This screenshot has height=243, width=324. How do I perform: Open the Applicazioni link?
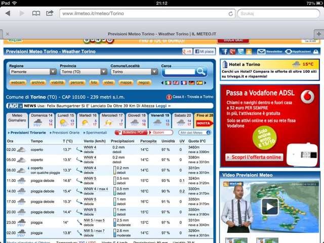click(298, 52)
